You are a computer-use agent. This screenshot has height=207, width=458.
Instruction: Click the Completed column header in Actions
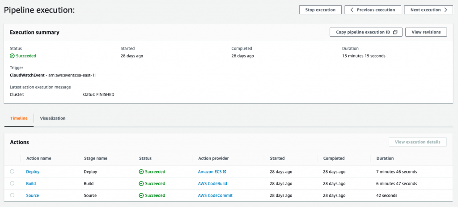[334, 158]
